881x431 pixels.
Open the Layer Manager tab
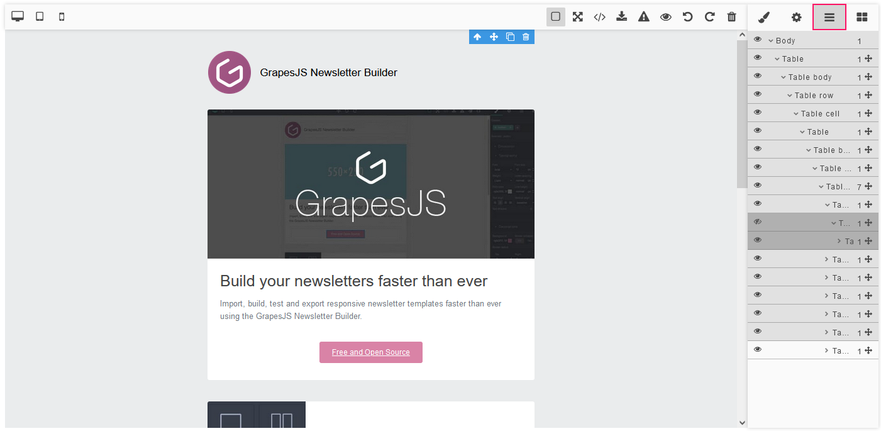(x=829, y=18)
